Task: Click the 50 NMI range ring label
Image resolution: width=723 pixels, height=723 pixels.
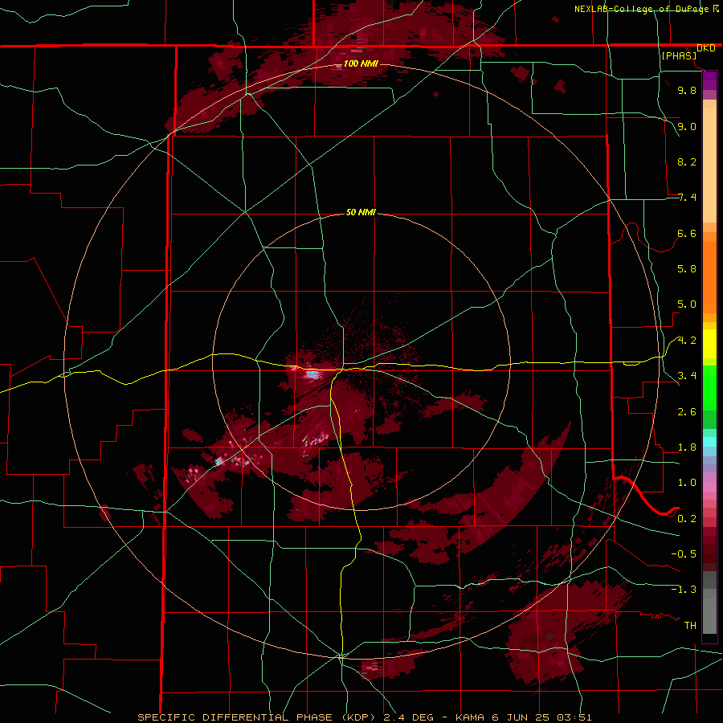Action: coord(361,213)
